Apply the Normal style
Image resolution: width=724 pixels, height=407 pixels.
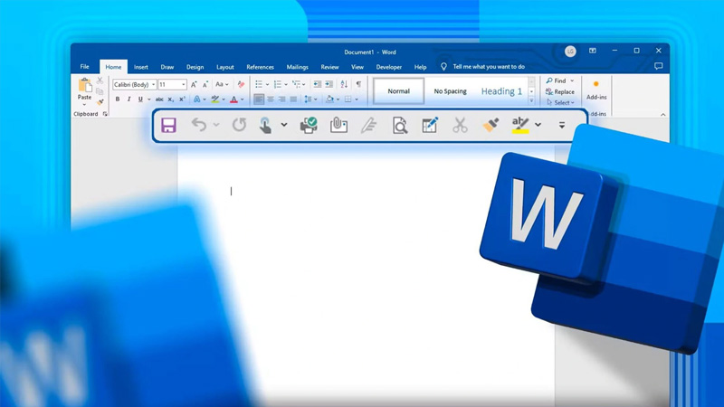pos(398,91)
